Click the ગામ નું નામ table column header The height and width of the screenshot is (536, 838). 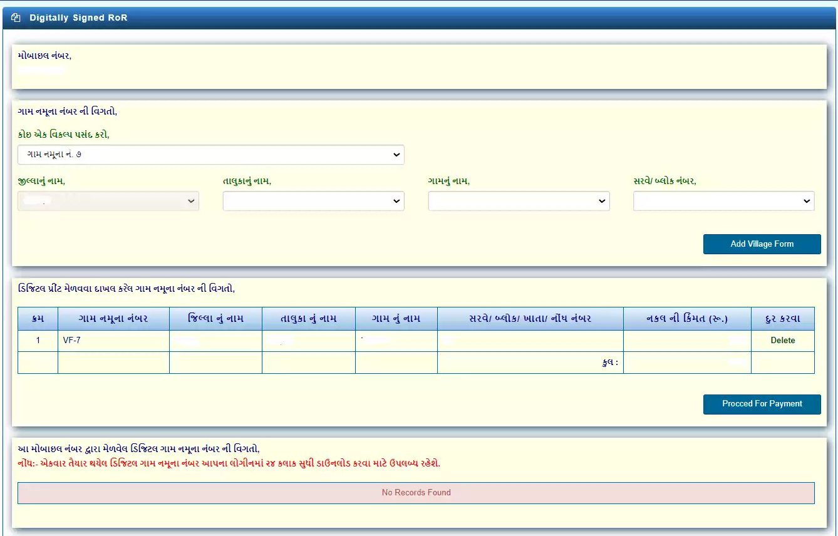click(x=396, y=319)
